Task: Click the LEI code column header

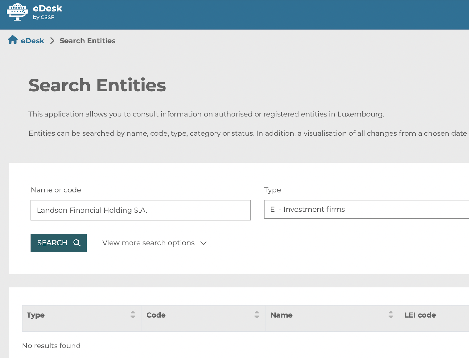Action: [x=434, y=318]
